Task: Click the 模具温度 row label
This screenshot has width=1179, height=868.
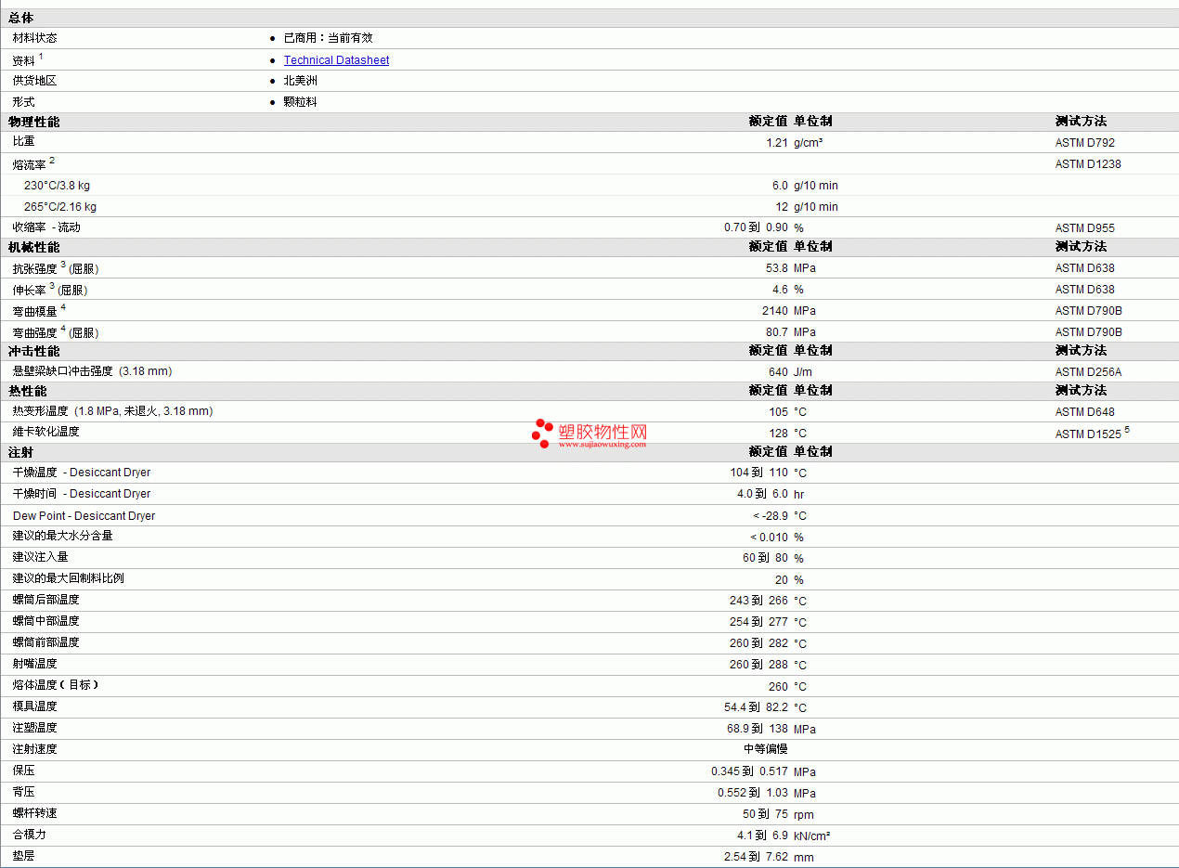Action: tap(34, 706)
